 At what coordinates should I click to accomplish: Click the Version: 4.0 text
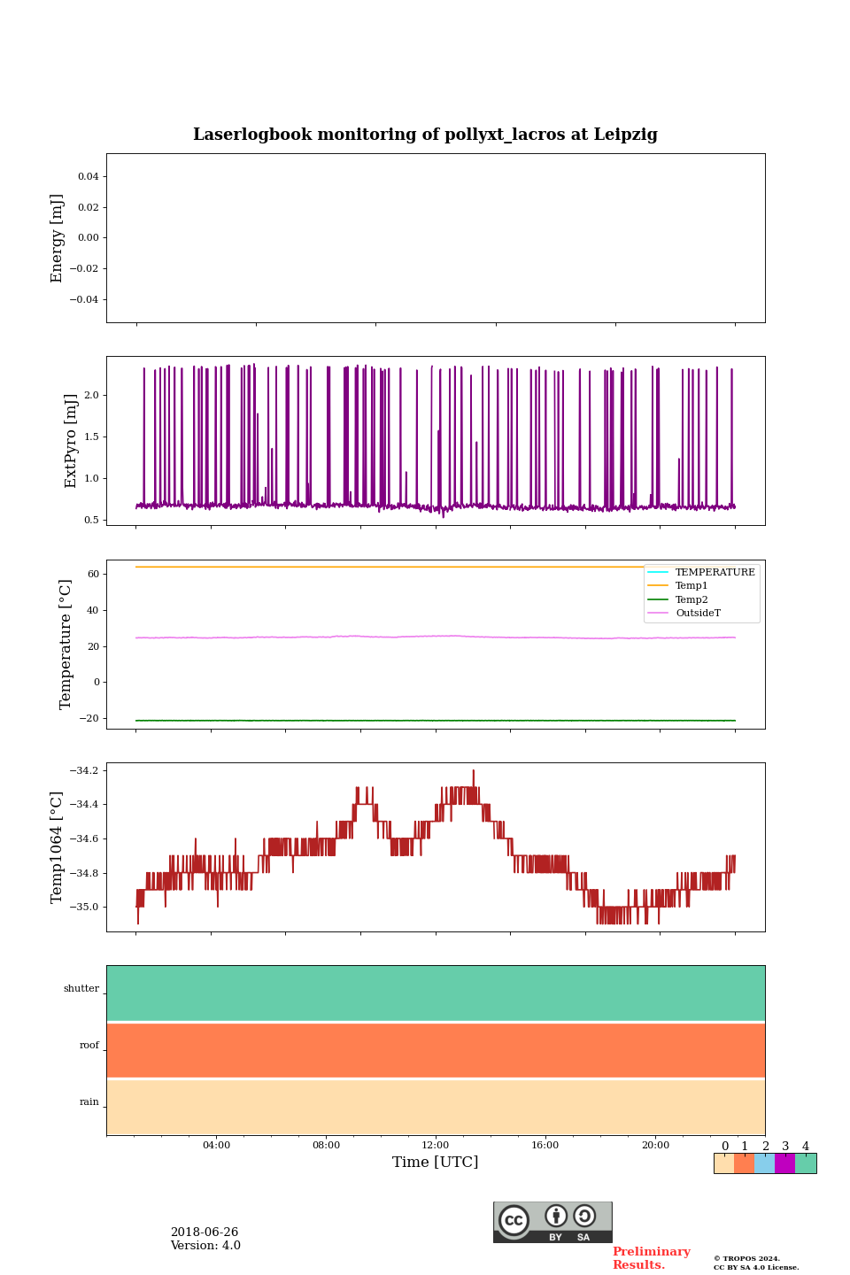(205, 1246)
